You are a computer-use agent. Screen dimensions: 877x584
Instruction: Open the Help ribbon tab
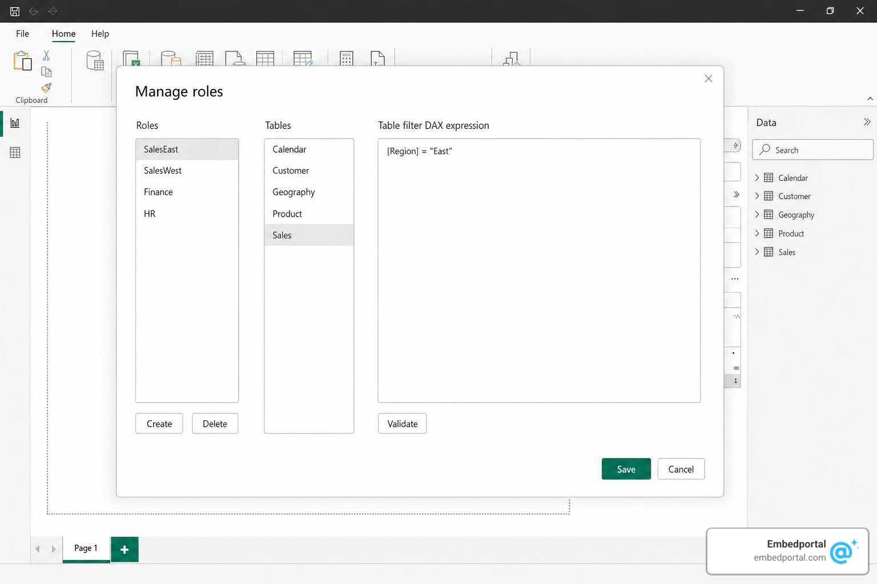[x=100, y=34]
